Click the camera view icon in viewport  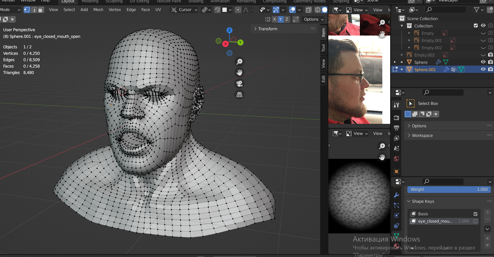[239, 84]
